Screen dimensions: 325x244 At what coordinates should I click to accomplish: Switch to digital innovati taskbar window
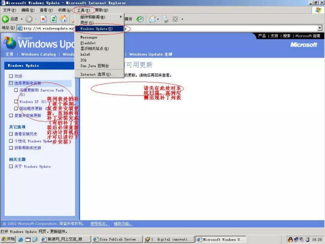tap(169, 239)
